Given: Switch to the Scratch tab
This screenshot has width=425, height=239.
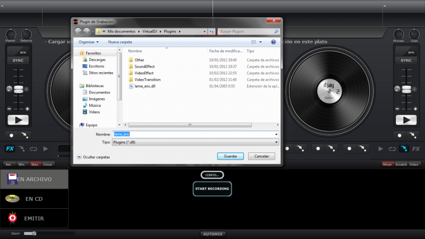Looking at the screenshot, I should click(401, 164).
